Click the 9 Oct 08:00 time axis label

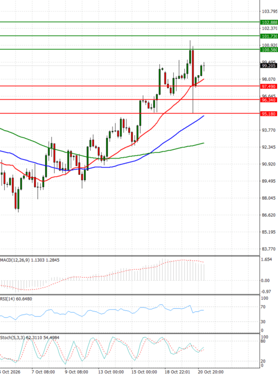coord(76,372)
